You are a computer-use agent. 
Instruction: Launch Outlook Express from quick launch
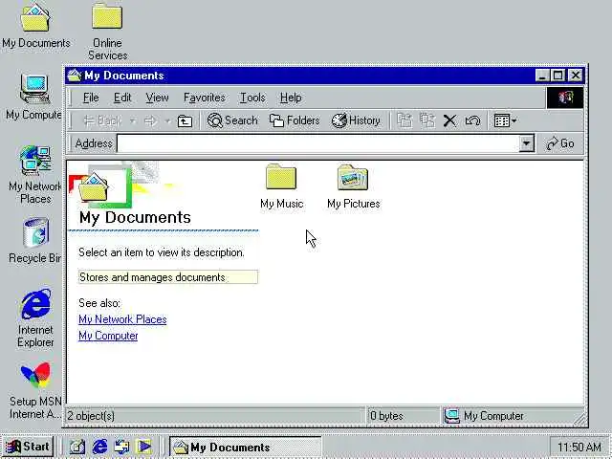[x=121, y=447]
